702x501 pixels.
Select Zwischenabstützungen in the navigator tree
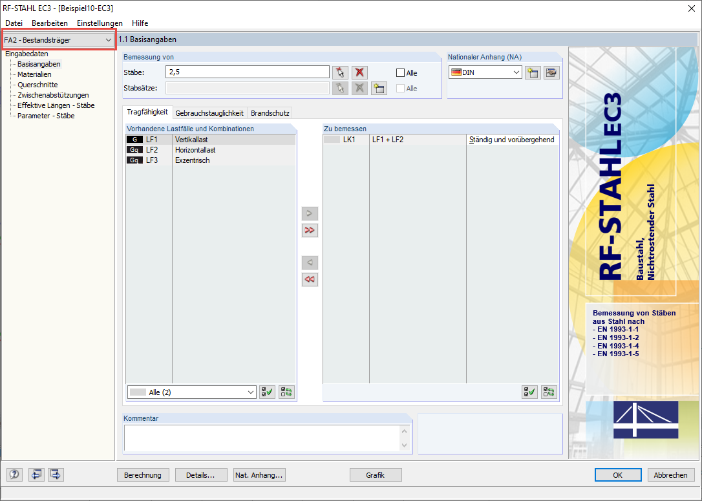tap(53, 95)
